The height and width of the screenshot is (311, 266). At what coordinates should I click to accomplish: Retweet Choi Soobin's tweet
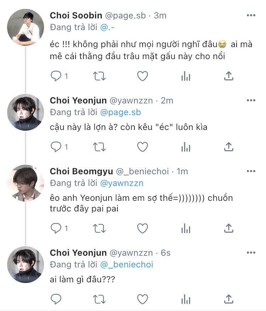[x=99, y=76]
